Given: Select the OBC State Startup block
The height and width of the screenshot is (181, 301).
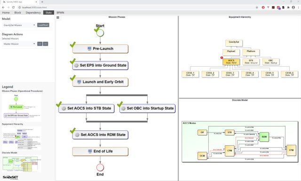Looking at the screenshot, I should point(271,62).
